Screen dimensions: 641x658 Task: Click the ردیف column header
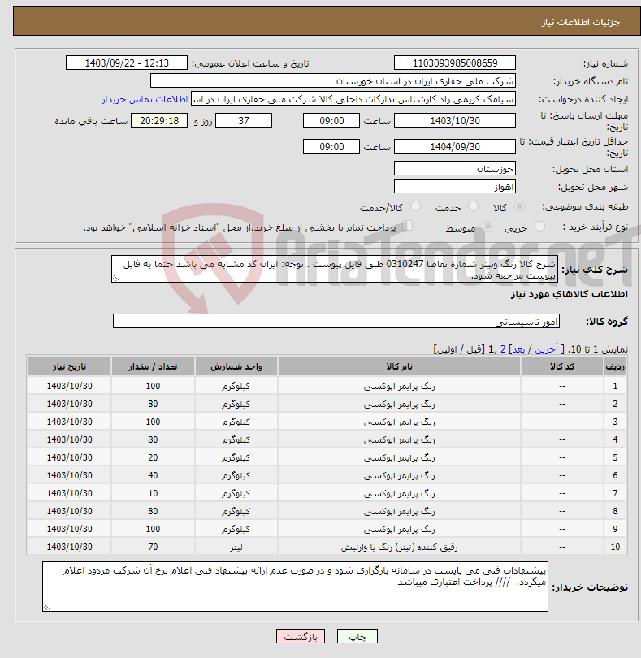[615, 366]
